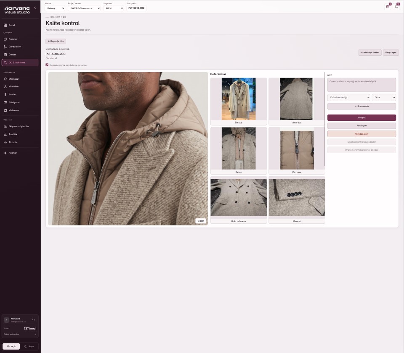Open the Panel dashboard icon in sidebar
This screenshot has width=404, height=353.
[5, 25]
